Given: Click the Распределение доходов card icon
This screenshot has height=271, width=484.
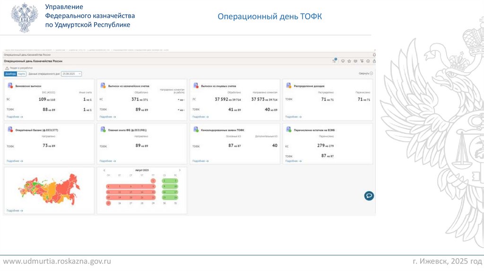Looking at the screenshot, I should pyautogui.click(x=289, y=85).
